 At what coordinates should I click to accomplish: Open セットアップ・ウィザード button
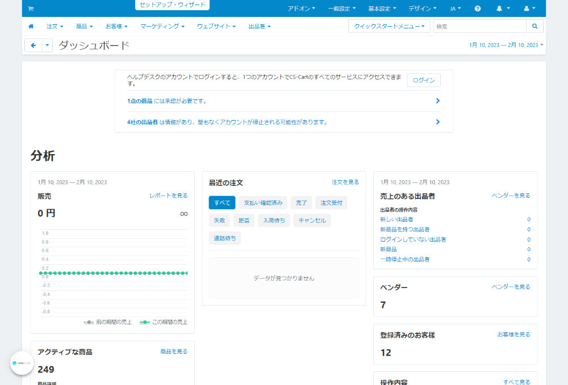(173, 5)
